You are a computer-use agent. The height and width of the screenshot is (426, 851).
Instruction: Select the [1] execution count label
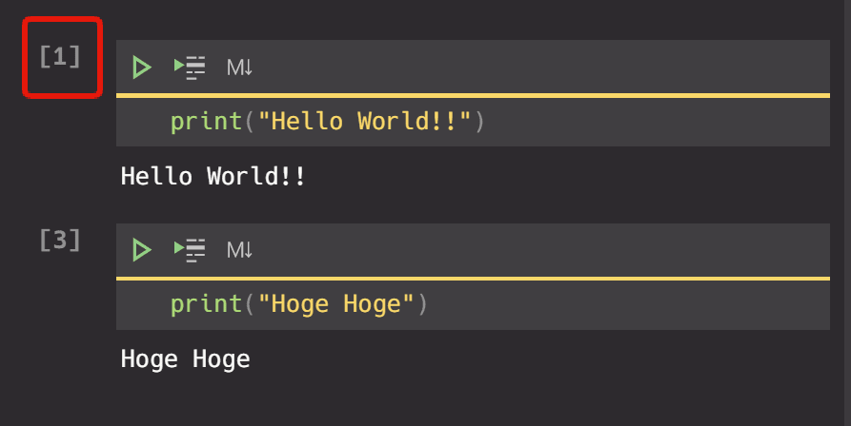coord(60,56)
